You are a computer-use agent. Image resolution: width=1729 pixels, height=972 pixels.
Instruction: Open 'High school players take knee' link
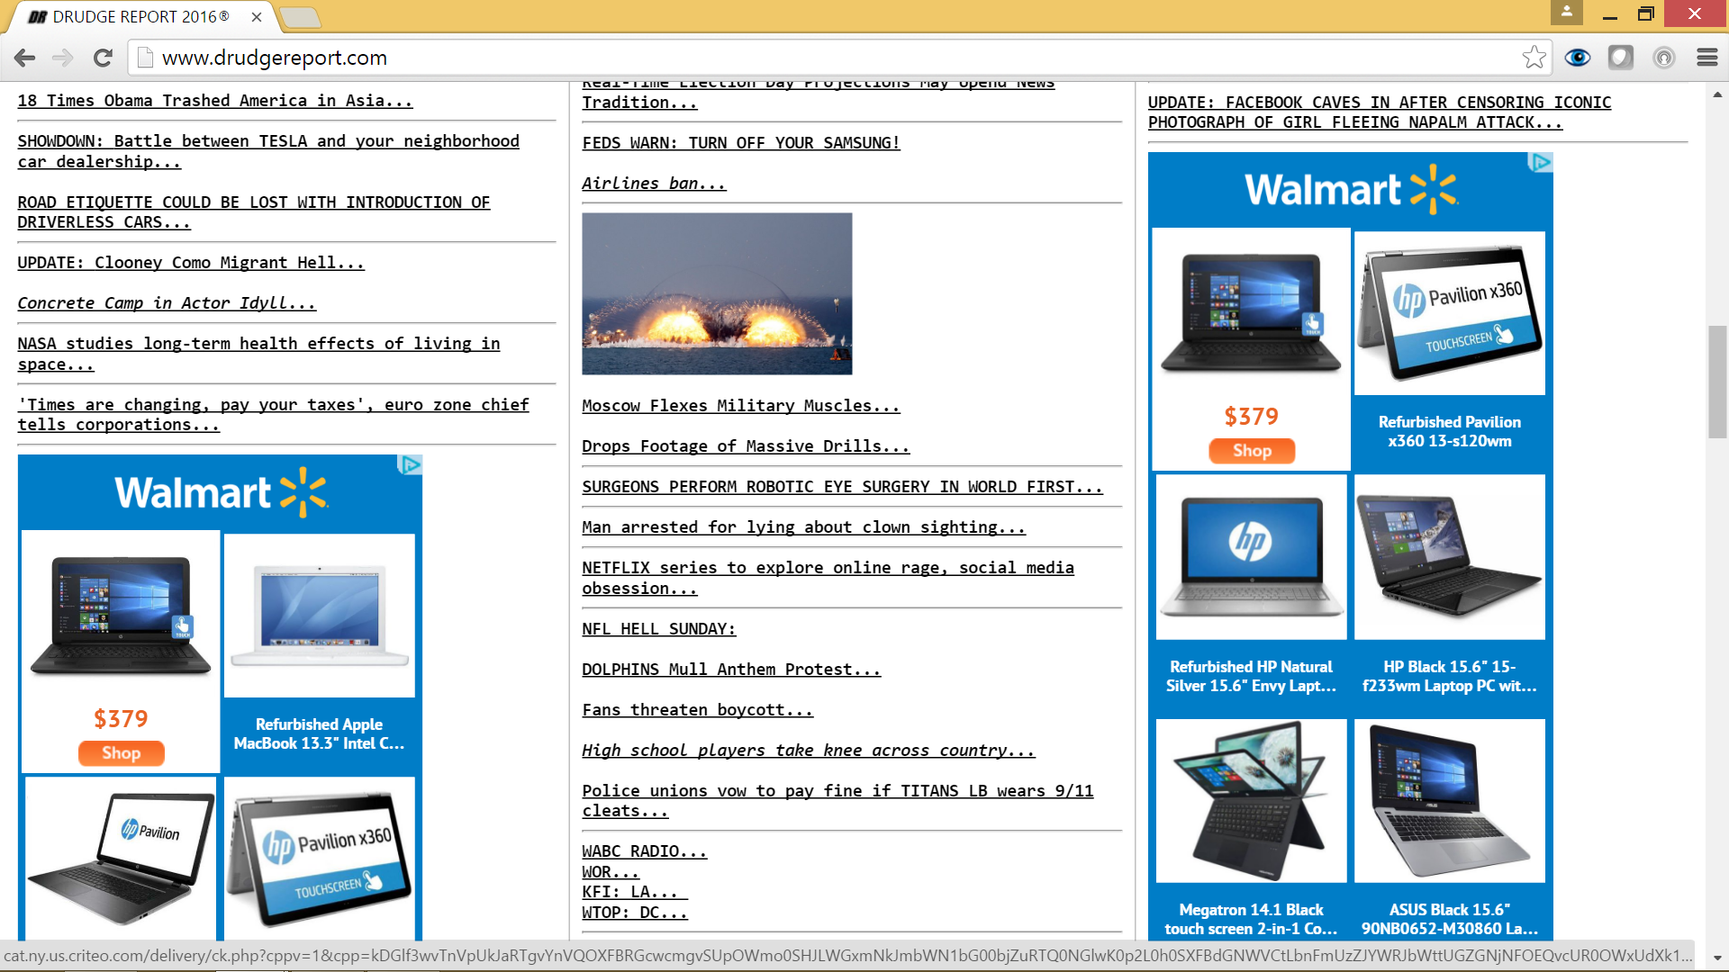coord(809,751)
